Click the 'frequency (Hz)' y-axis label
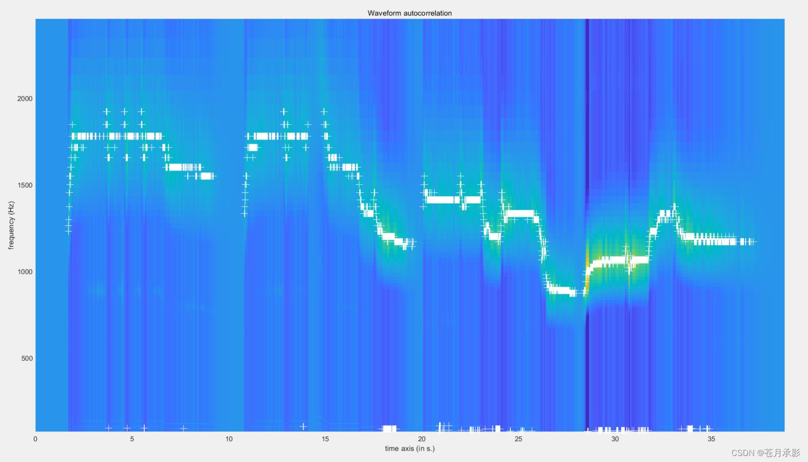 coord(11,225)
